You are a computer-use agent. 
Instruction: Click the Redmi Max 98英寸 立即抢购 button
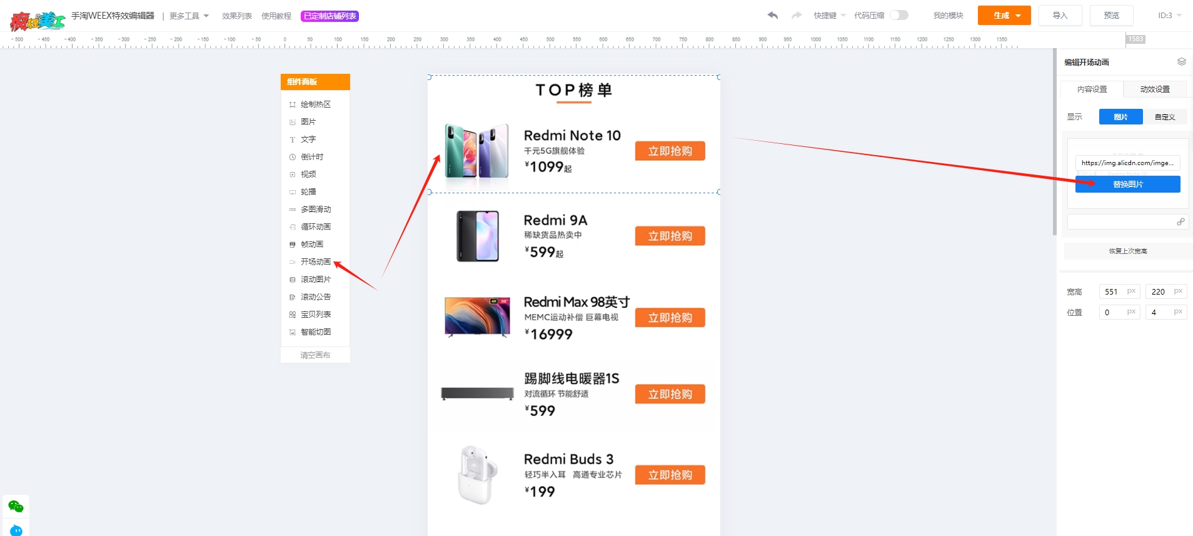point(670,318)
